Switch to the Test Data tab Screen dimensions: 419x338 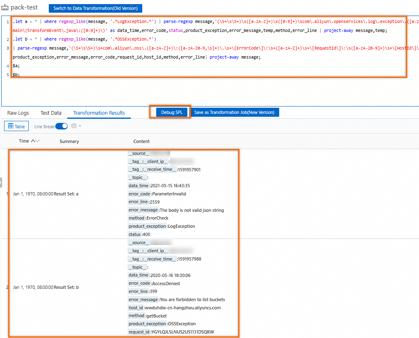pos(51,113)
